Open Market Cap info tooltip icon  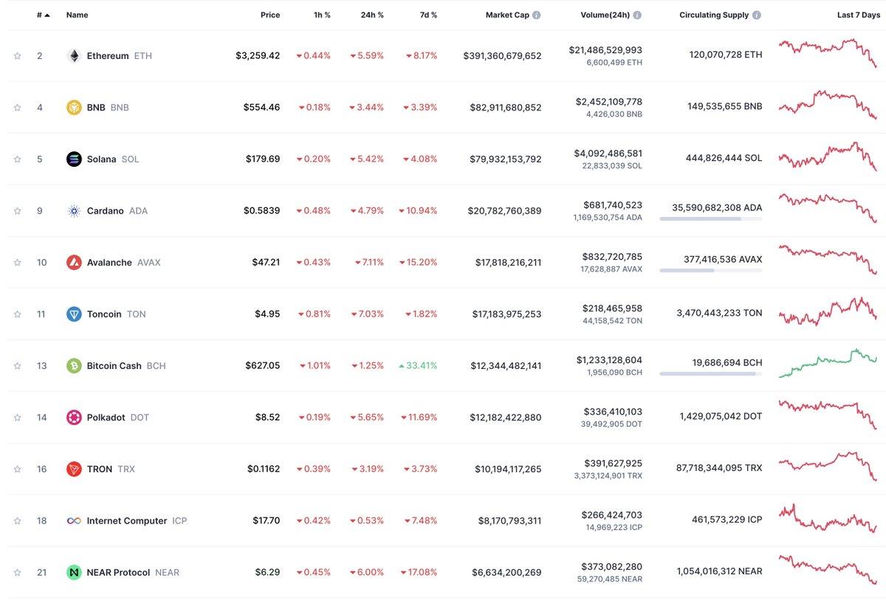pyautogui.click(x=537, y=15)
